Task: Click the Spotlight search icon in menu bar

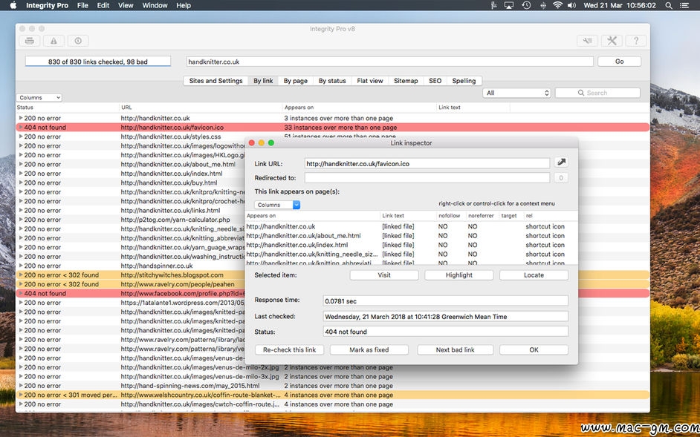Action: [x=669, y=5]
